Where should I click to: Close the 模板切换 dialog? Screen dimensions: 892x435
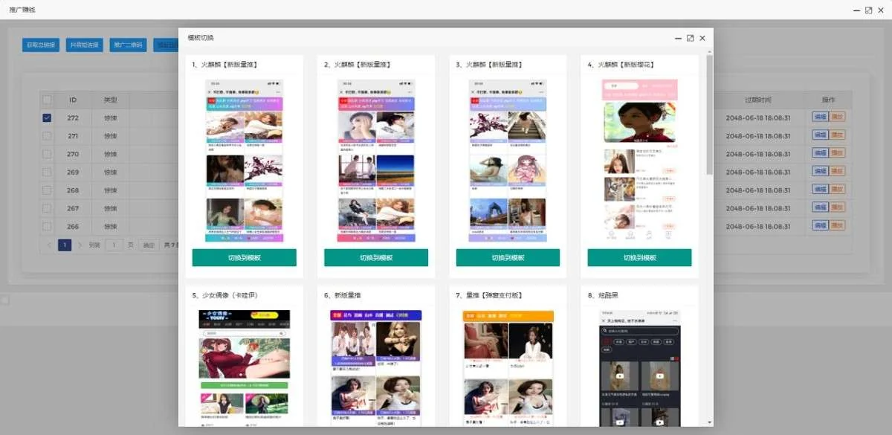pyautogui.click(x=702, y=38)
